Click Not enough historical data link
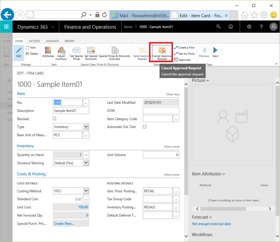280x242 pixels. coord(211,224)
